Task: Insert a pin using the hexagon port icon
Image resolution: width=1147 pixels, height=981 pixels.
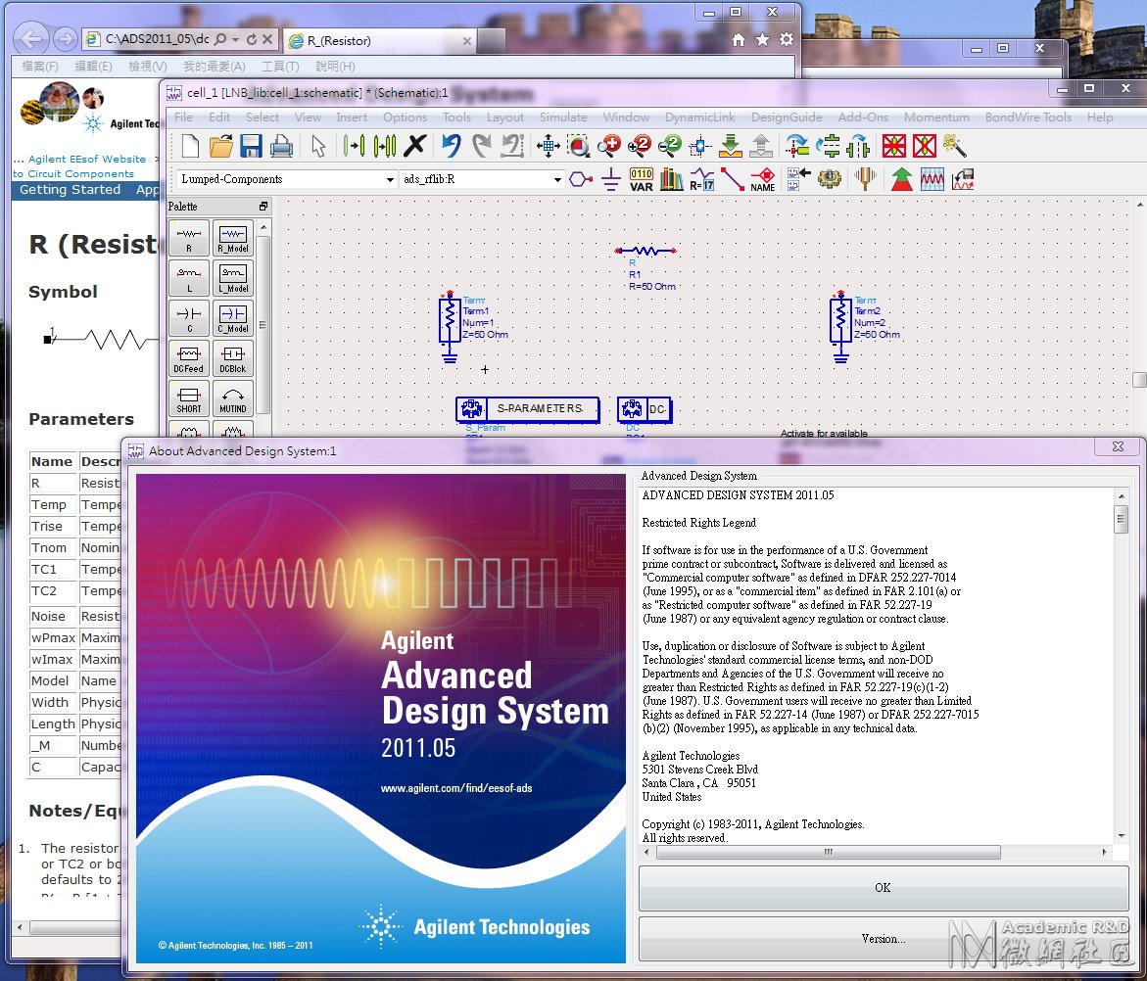Action: (580, 179)
